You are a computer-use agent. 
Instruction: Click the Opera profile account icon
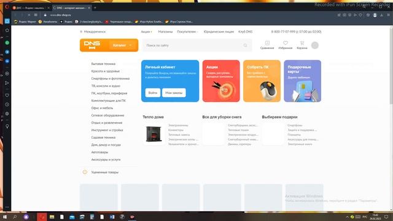coord(375,15)
